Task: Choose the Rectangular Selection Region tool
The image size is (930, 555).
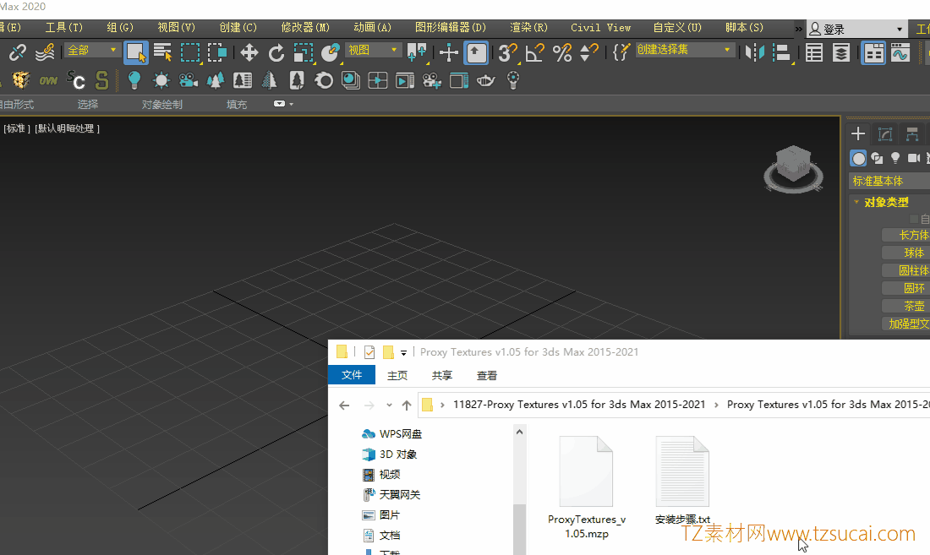Action: 189,52
